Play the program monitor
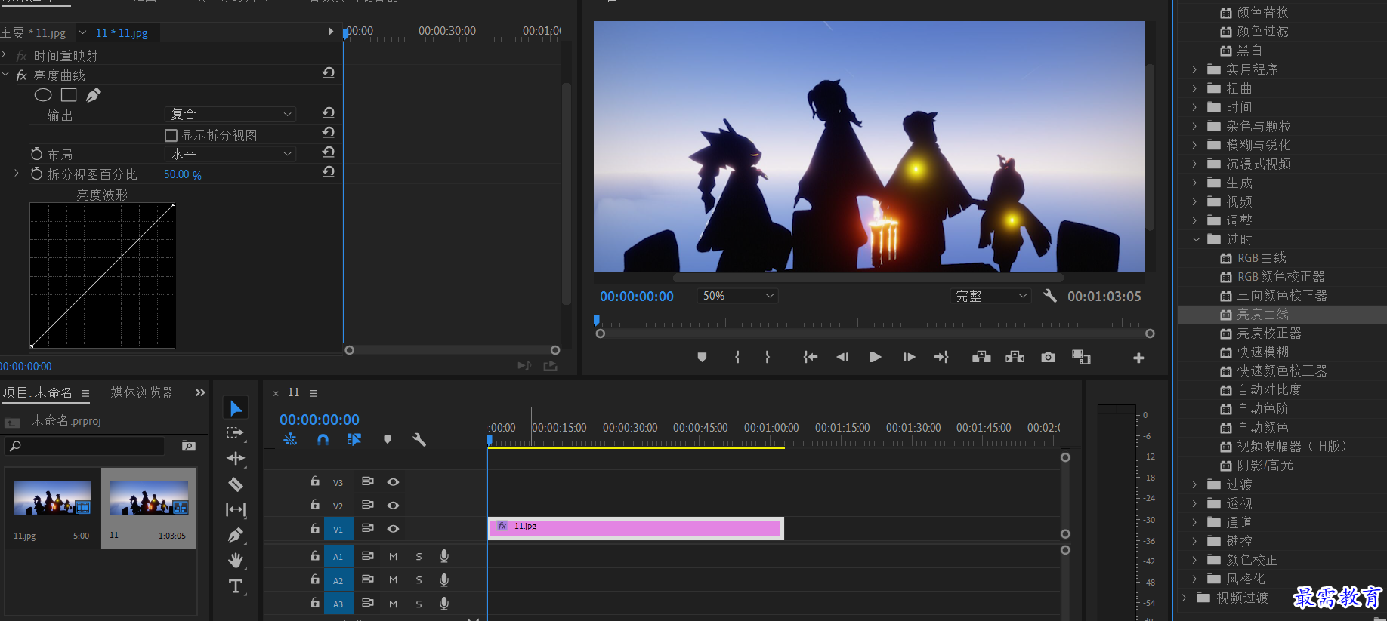Image resolution: width=1387 pixels, height=621 pixels. pos(876,358)
